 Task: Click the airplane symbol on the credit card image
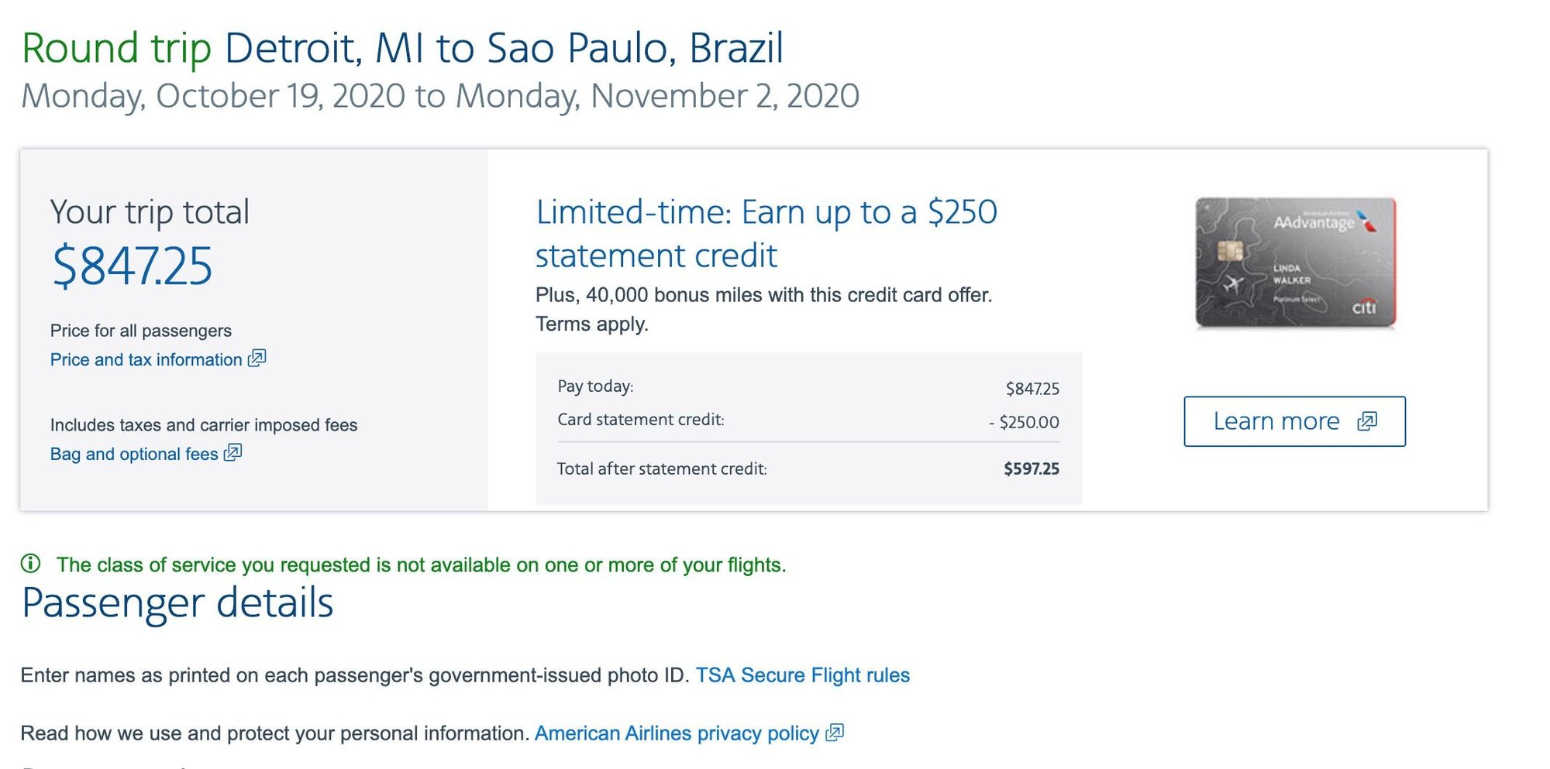coord(1232,284)
